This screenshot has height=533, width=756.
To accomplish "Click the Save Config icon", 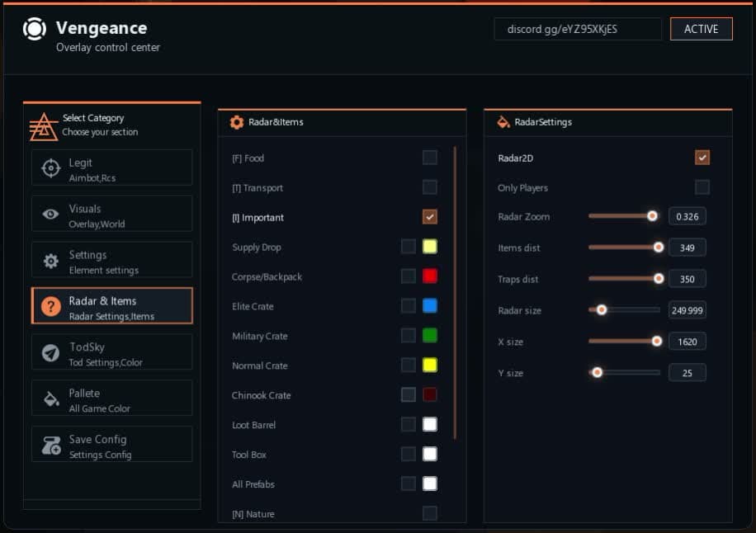I will tap(50, 446).
